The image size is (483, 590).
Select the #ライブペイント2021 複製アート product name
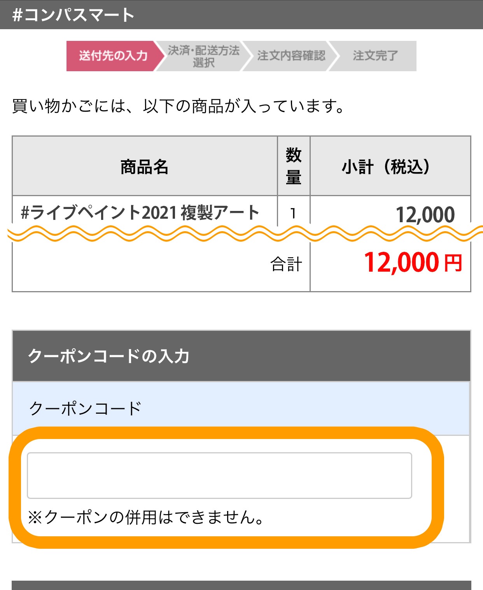tap(140, 212)
